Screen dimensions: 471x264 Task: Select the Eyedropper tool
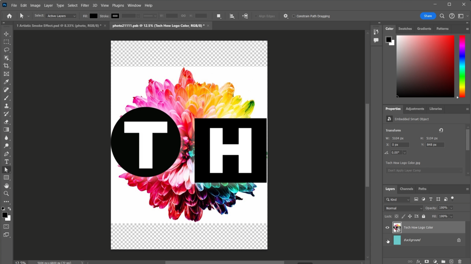coord(6,82)
